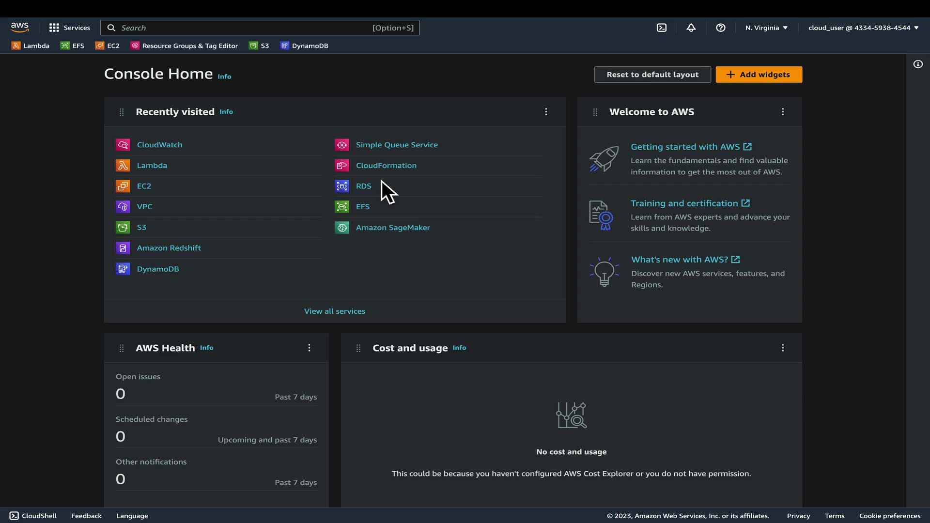Open Lambda from the favorites bar
Image resolution: width=930 pixels, height=523 pixels.
pos(31,46)
